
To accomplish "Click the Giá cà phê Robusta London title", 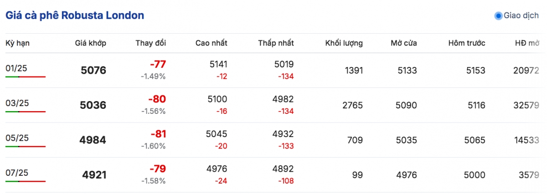I will (75, 15).
